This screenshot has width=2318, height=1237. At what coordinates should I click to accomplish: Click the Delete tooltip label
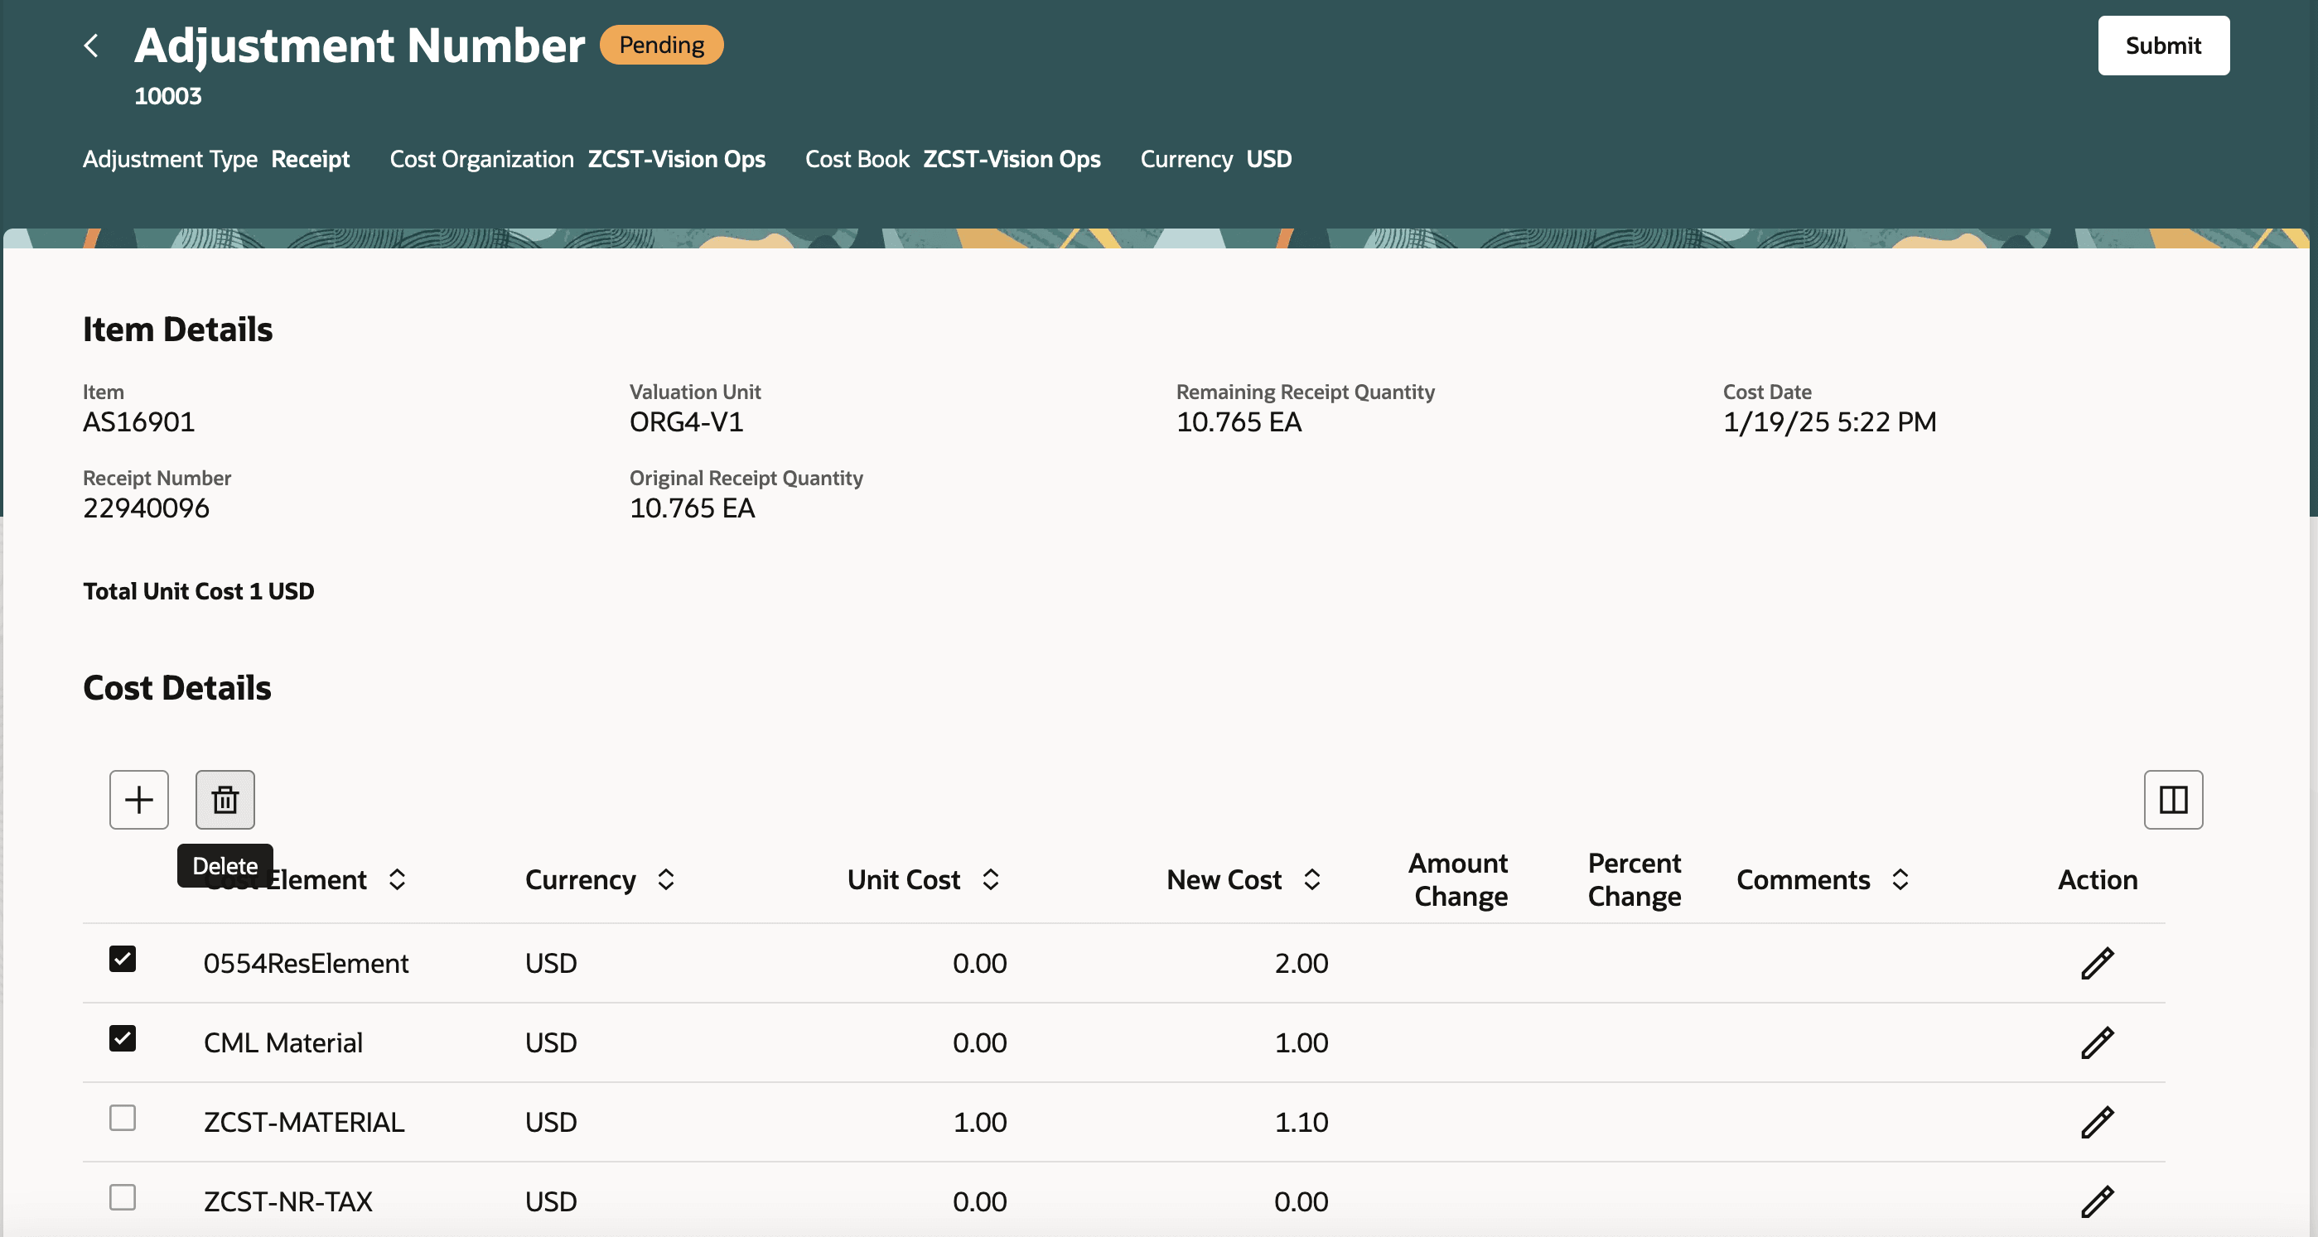click(x=225, y=865)
